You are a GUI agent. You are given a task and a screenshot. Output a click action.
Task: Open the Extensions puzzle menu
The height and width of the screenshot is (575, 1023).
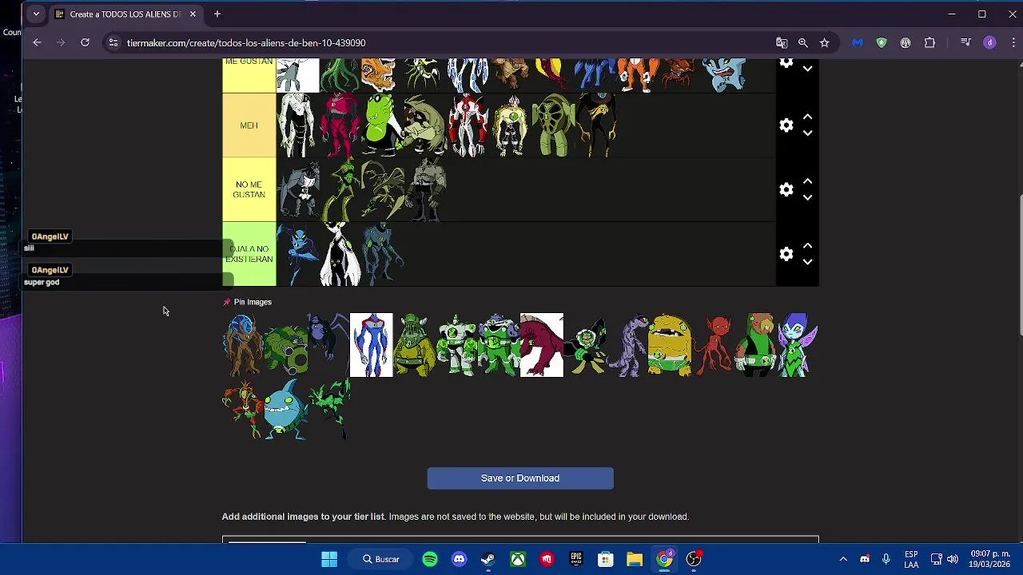pyautogui.click(x=929, y=42)
